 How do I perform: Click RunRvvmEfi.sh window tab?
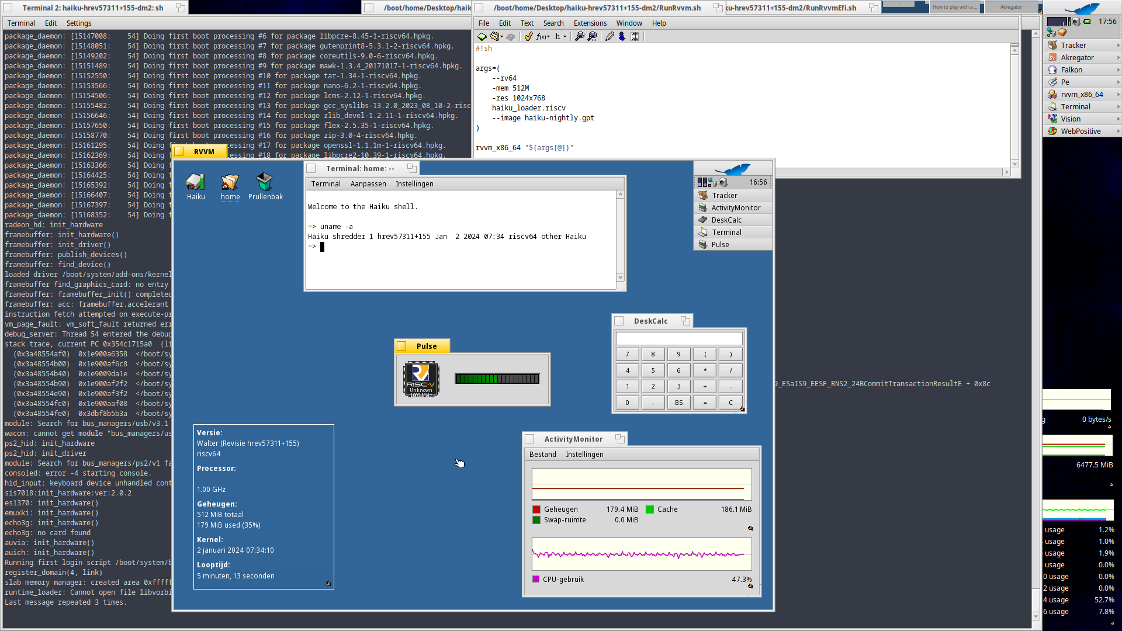[803, 8]
